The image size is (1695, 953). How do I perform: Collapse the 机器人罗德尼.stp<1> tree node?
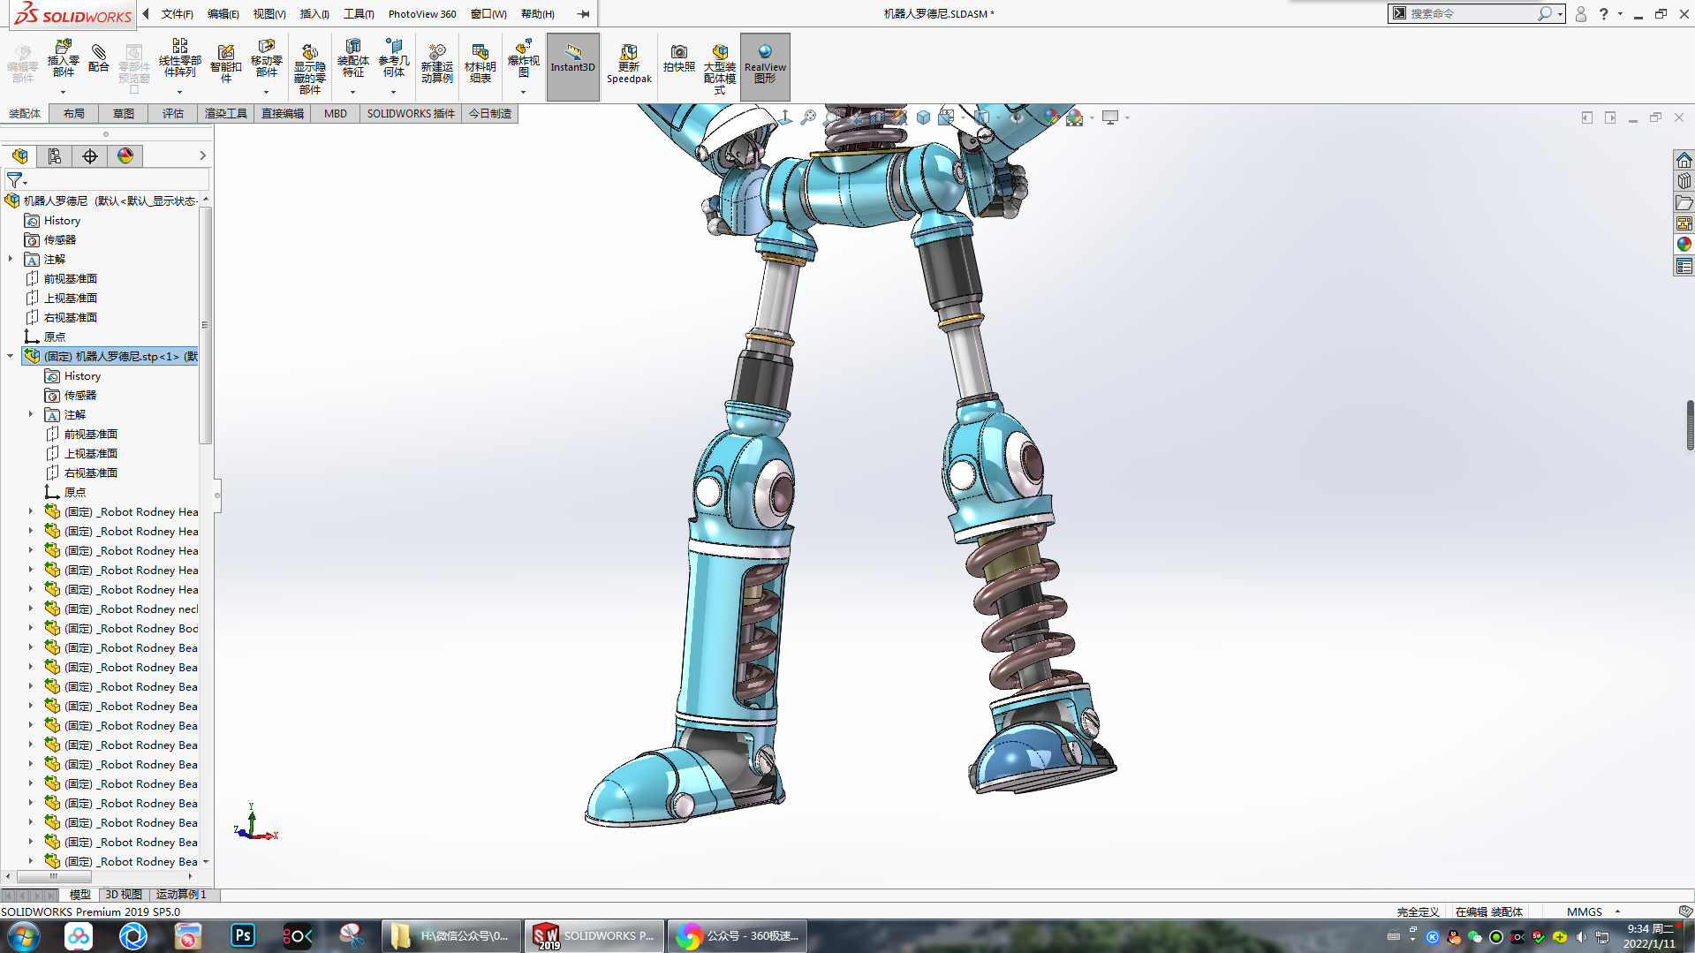pyautogui.click(x=11, y=357)
